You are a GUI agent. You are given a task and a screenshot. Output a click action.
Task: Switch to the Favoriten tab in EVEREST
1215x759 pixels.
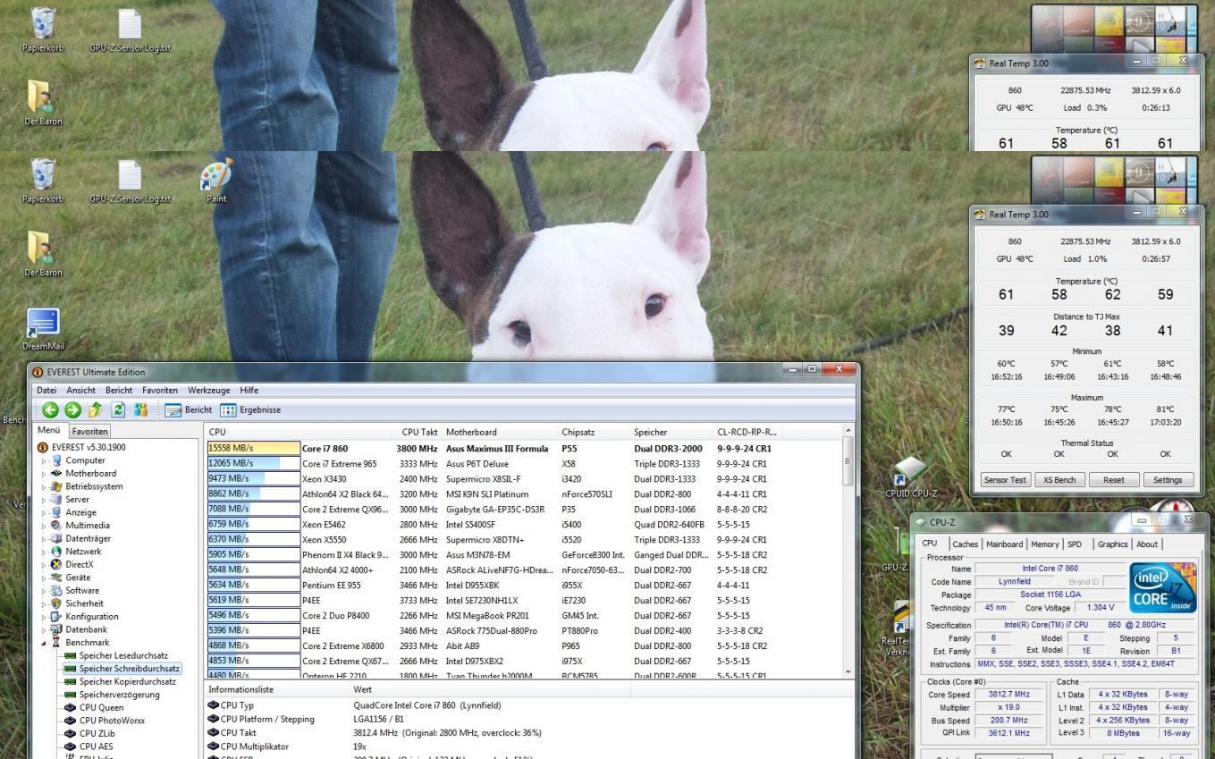pos(89,431)
